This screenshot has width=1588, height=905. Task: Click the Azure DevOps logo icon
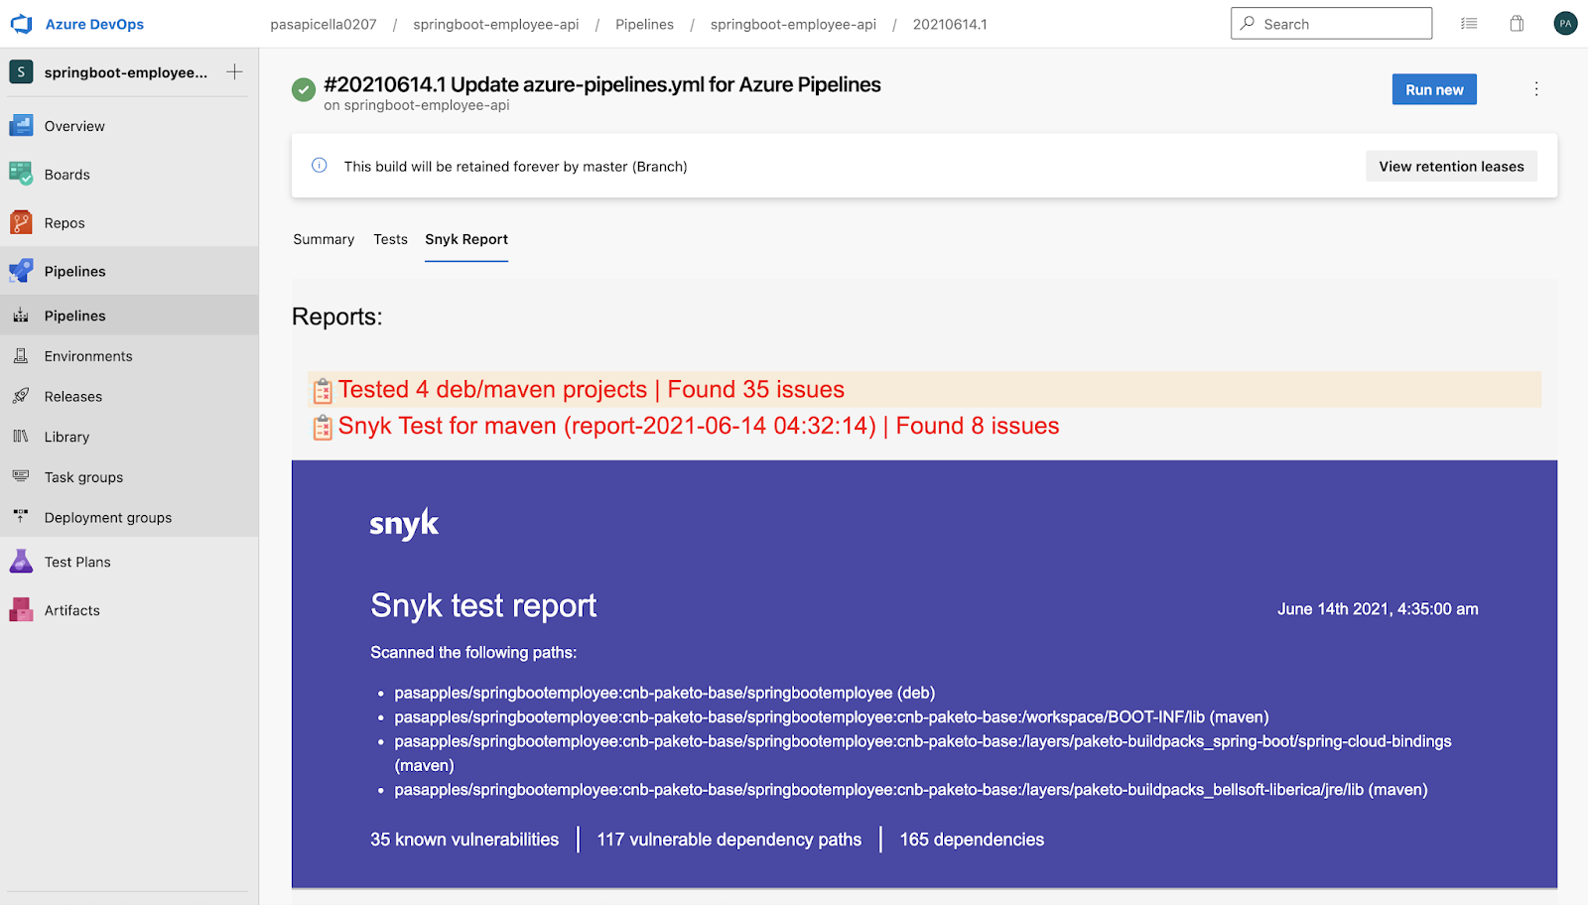(x=21, y=24)
